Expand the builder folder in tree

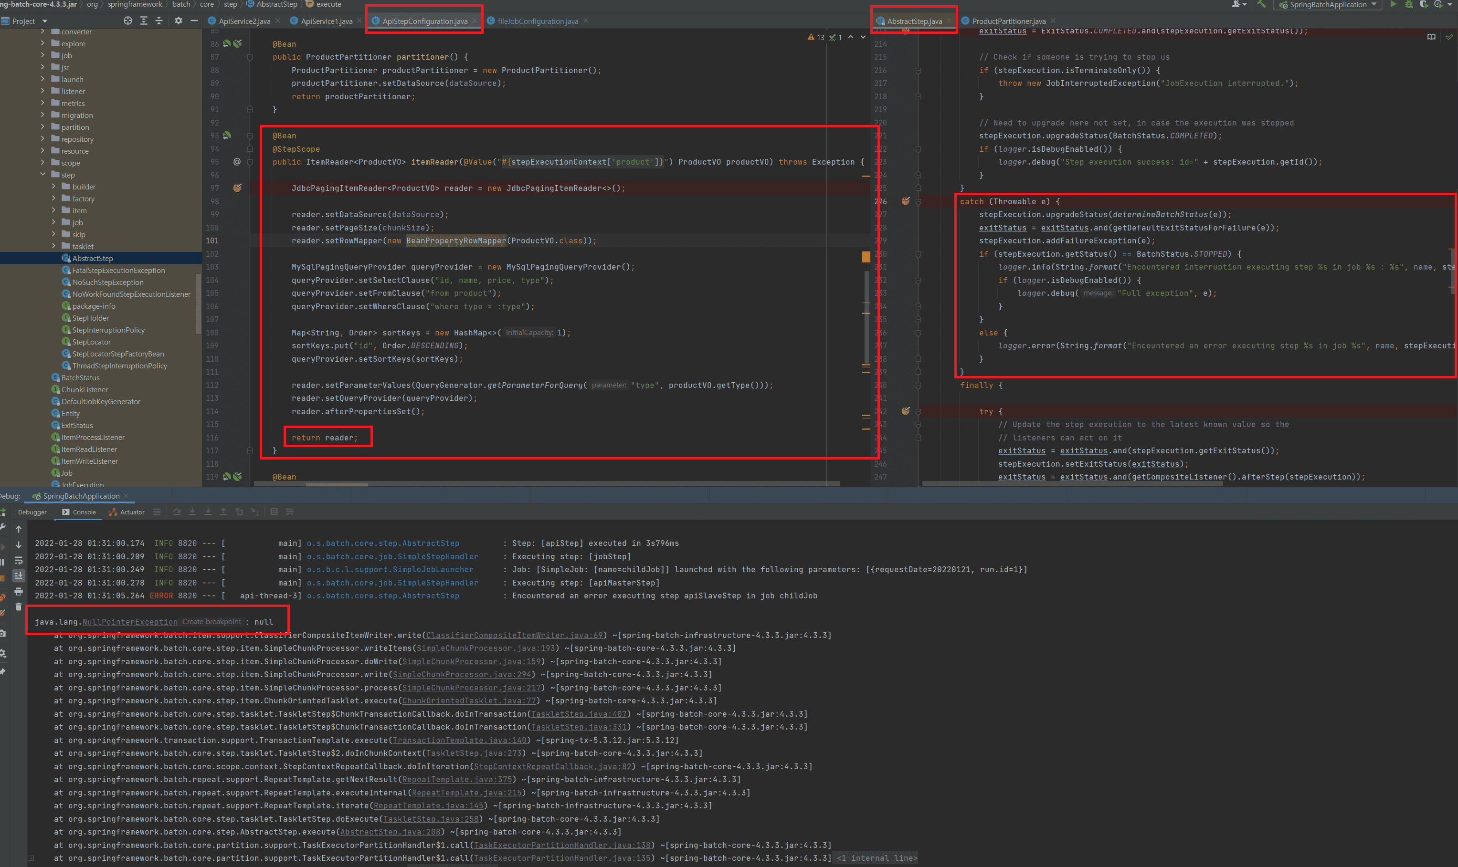click(54, 187)
